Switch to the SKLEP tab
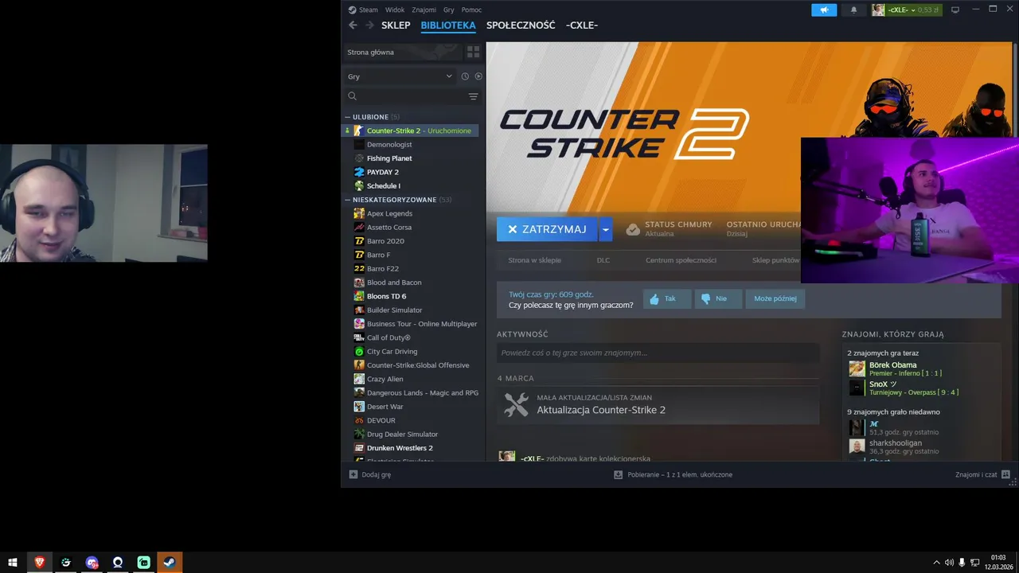Image resolution: width=1019 pixels, height=573 pixels. [x=396, y=25]
